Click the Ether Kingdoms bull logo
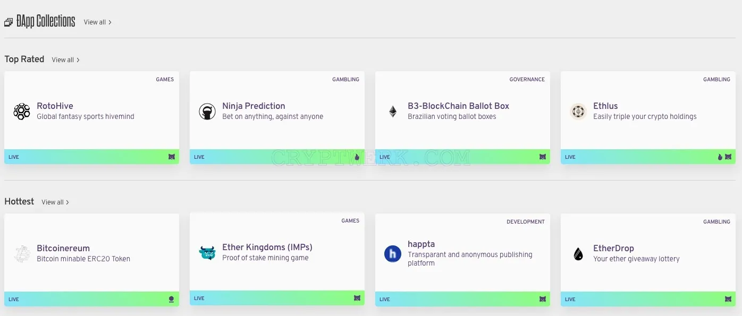742x316 pixels. click(x=207, y=253)
